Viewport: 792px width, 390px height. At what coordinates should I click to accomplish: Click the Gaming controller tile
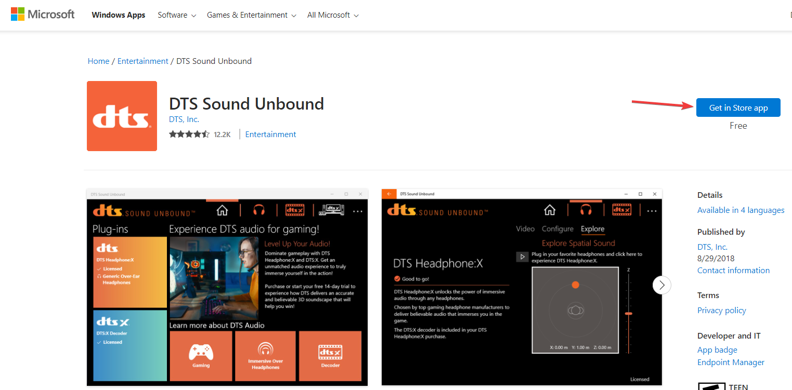(x=201, y=356)
